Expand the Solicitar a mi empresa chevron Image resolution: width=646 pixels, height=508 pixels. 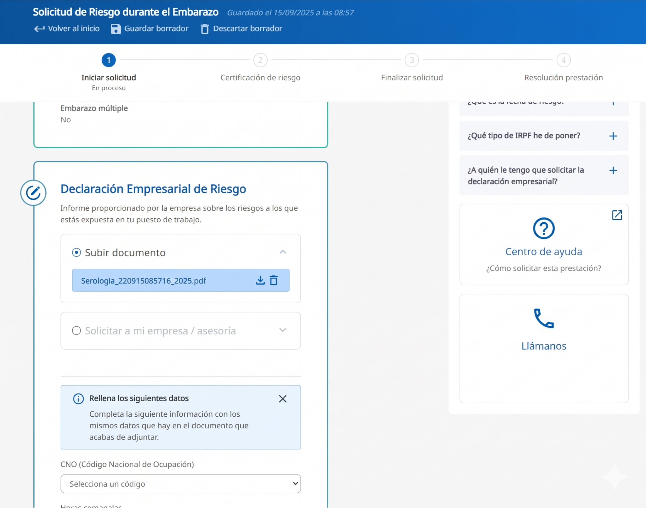(x=282, y=330)
